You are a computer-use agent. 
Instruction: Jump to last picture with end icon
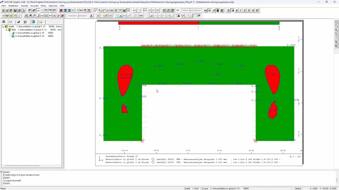[157, 11]
